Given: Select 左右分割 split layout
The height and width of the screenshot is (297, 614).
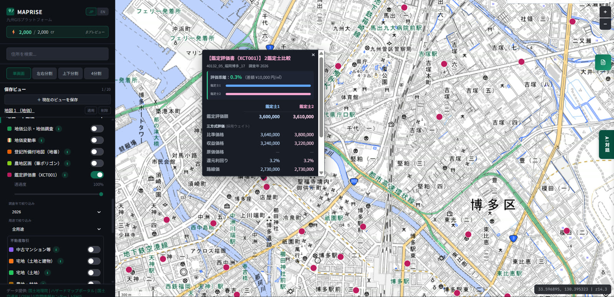Looking at the screenshot, I should [45, 73].
